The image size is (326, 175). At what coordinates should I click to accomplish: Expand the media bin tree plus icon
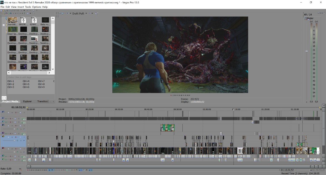[4, 25]
